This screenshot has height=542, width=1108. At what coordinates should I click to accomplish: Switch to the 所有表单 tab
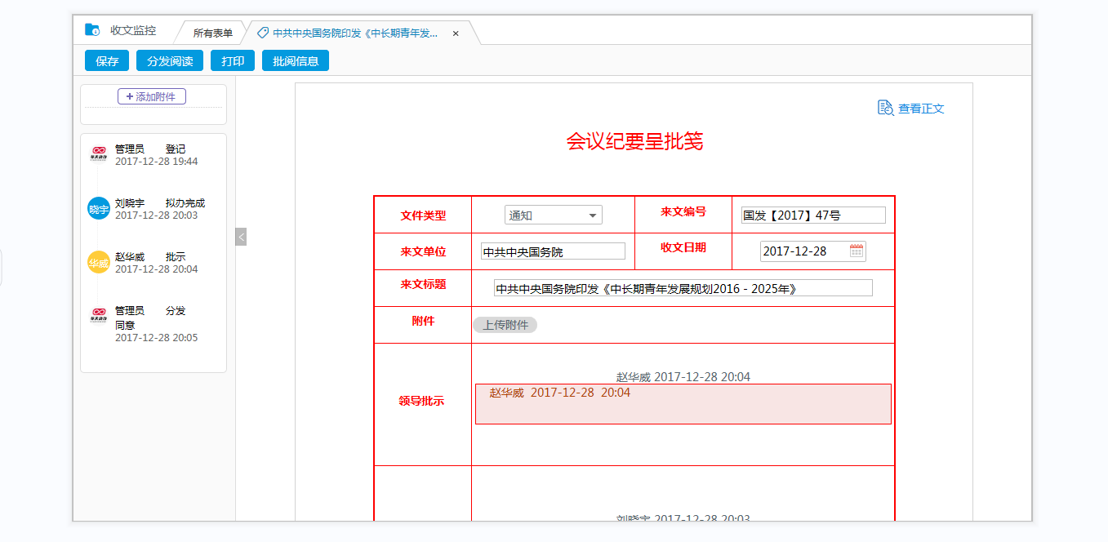coord(212,33)
